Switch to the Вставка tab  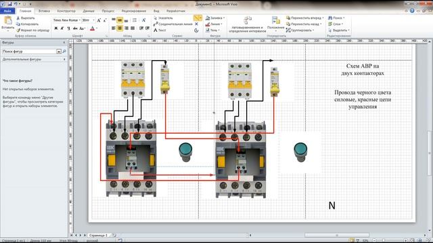(44, 11)
